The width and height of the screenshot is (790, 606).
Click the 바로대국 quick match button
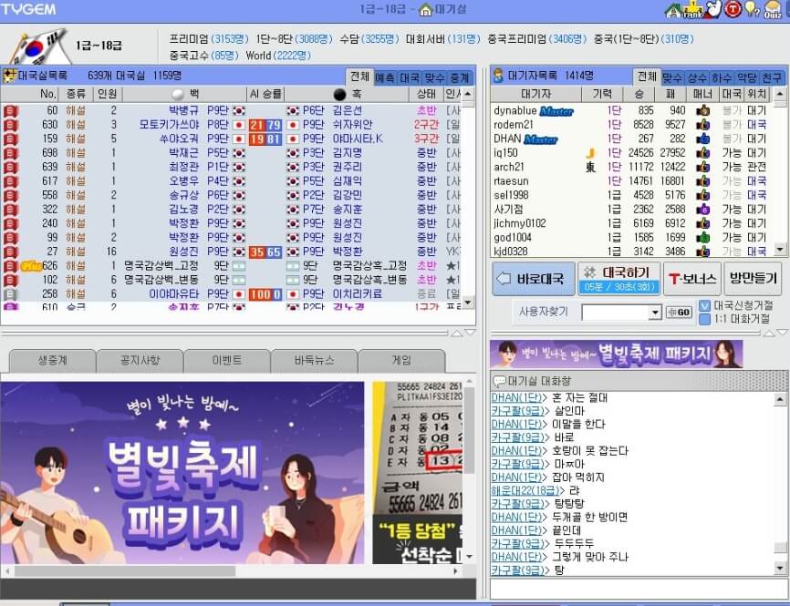[x=534, y=279]
